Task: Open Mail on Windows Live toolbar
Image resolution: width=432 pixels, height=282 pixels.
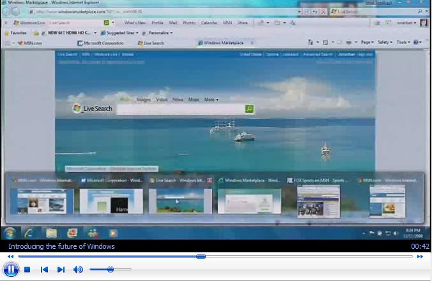Action: tap(173, 23)
